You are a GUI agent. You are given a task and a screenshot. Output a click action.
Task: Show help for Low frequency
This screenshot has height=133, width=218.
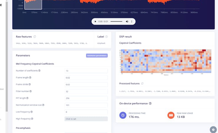[x=32, y=112]
